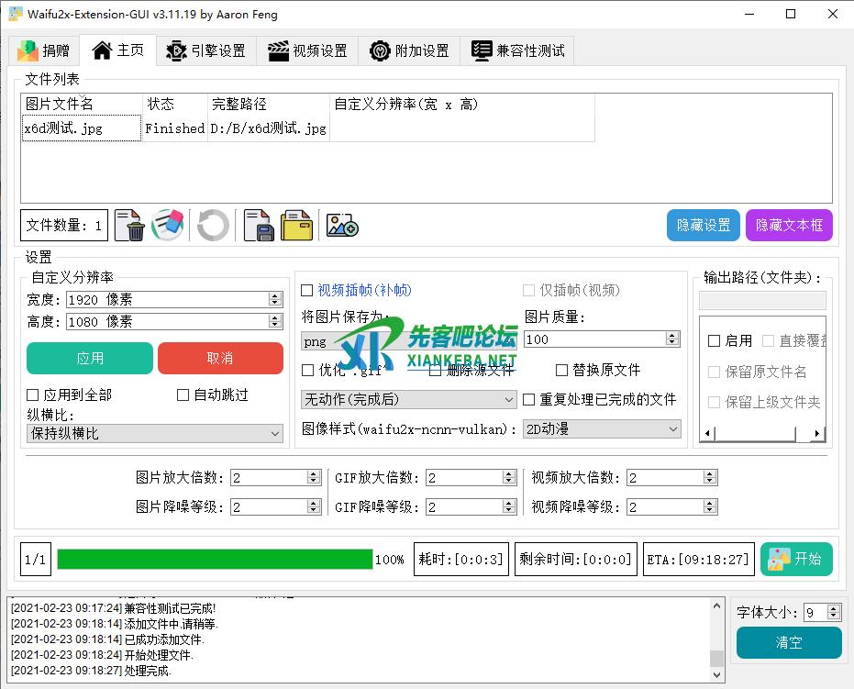Click the green 应用 button
Viewport: 854px width, 689px height.
90,358
